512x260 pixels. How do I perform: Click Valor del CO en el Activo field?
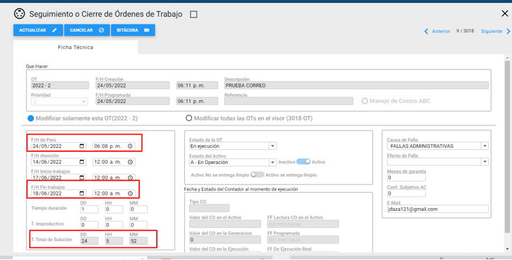point(225,224)
